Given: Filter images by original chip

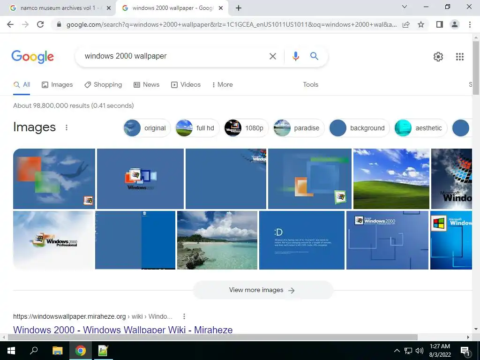Looking at the screenshot, I should (147, 128).
